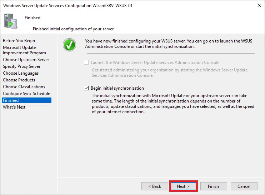This screenshot has height=195, width=265.
Task: Click the Back button
Action: pos(154,186)
